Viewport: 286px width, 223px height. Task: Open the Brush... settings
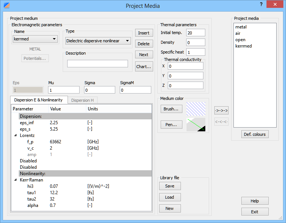[x=171, y=109]
